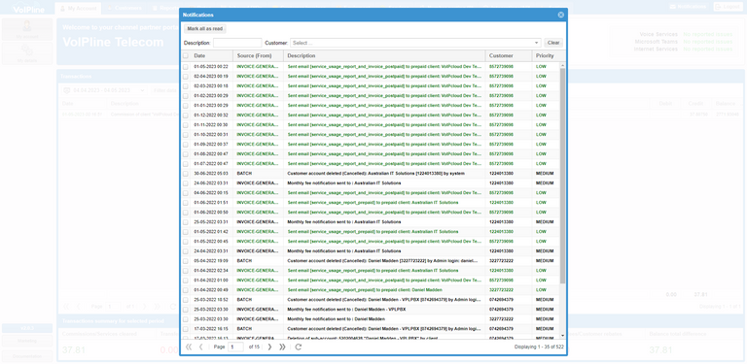
Task: Close the Notifications dialog
Action: (x=560, y=15)
